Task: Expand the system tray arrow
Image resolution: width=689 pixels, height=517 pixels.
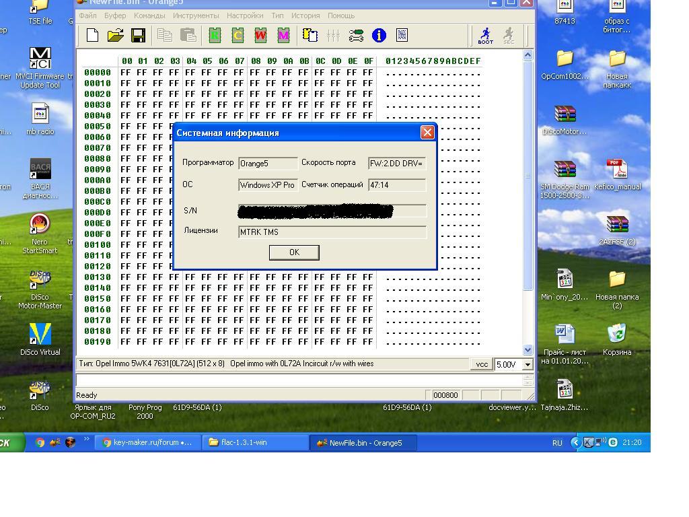Action: point(575,442)
